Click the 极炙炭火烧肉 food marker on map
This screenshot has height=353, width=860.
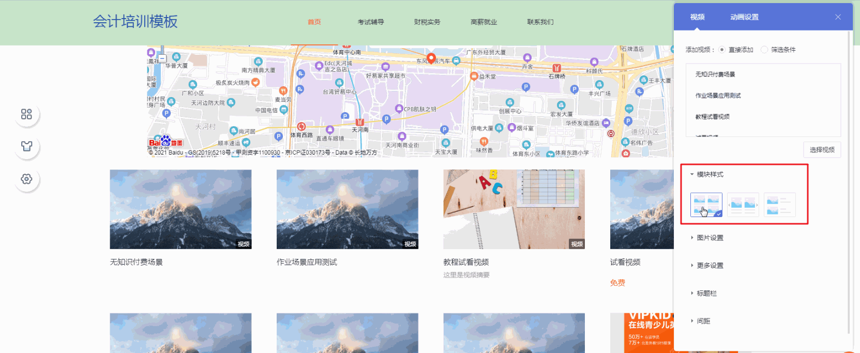(x=255, y=82)
